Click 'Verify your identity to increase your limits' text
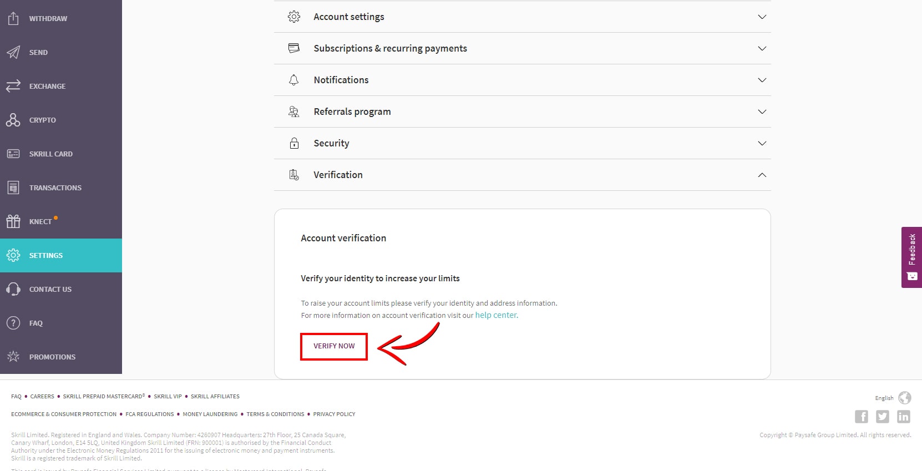922x471 pixels. pyautogui.click(x=380, y=278)
